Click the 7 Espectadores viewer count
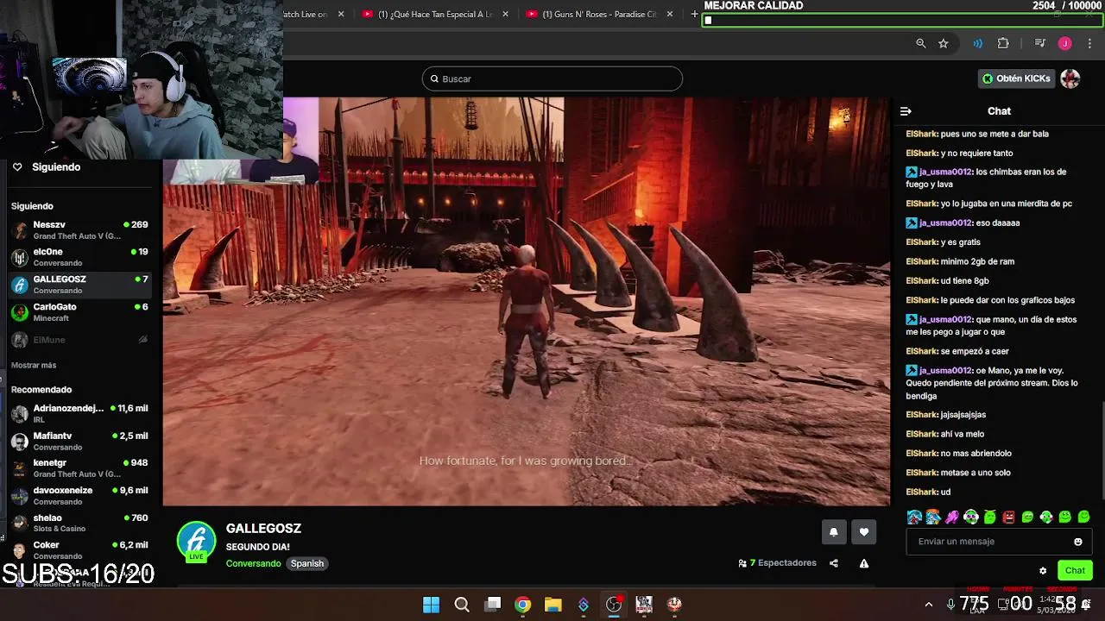The image size is (1105, 621). pyautogui.click(x=777, y=563)
